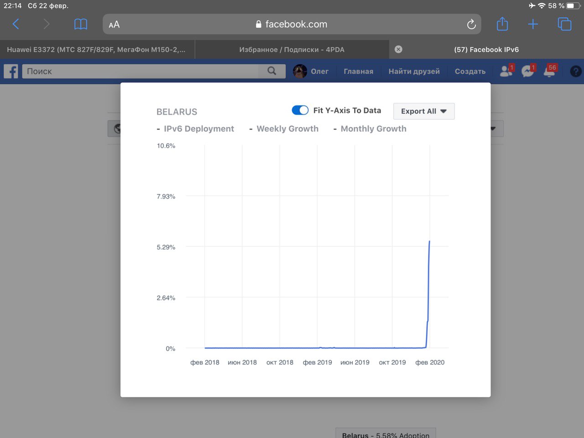Select the (57) Facebook IPv6 tab
Viewport: 584px width, 438px height.
(x=486, y=49)
